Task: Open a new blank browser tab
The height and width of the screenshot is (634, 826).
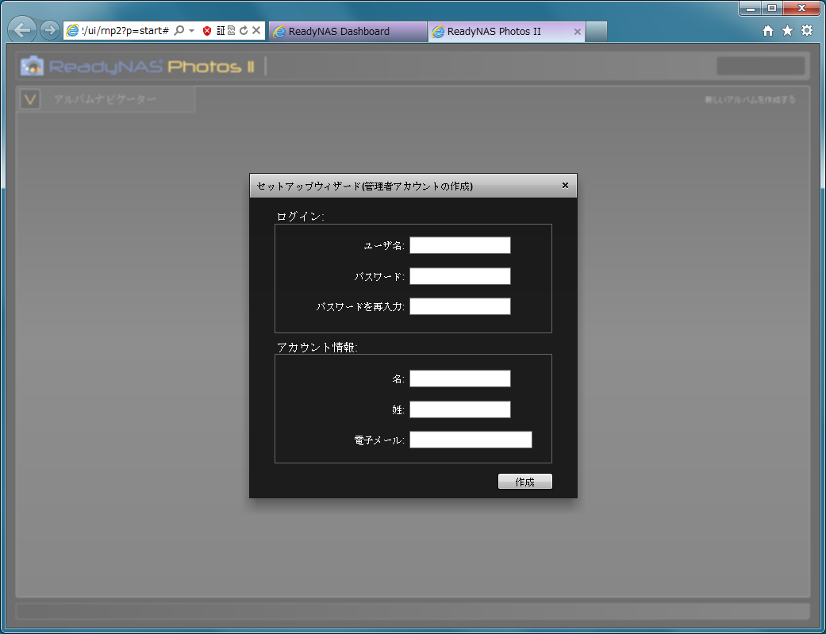Action: pos(597,32)
